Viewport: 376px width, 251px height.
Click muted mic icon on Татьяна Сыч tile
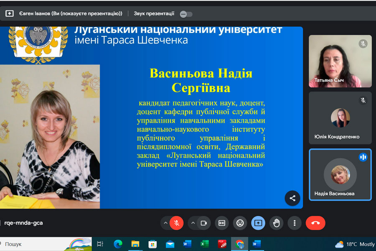tap(363, 44)
